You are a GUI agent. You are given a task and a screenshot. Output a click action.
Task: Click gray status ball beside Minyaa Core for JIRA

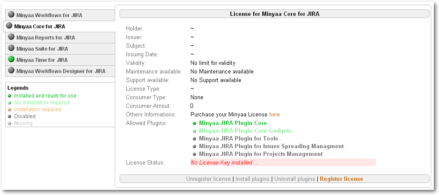[9, 25]
